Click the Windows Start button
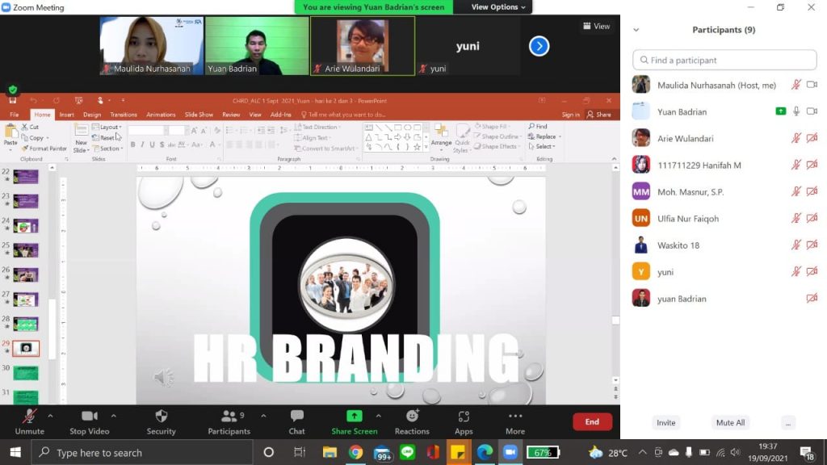The height and width of the screenshot is (465, 827). point(15,452)
